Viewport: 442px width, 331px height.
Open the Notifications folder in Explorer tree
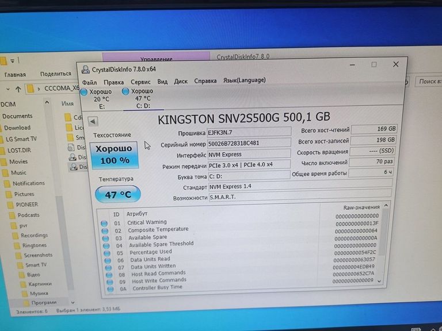point(28,183)
